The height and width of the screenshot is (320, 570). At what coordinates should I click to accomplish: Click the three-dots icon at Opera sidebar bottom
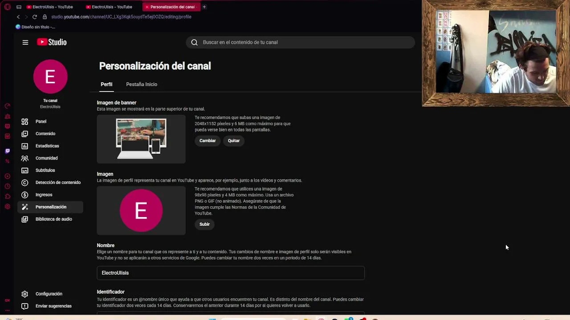(x=7, y=310)
